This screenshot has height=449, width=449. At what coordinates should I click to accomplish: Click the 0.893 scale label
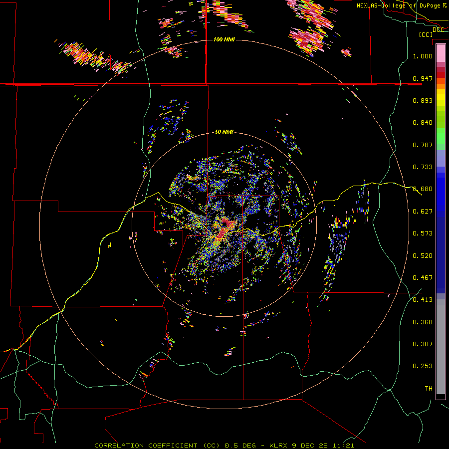pos(423,100)
